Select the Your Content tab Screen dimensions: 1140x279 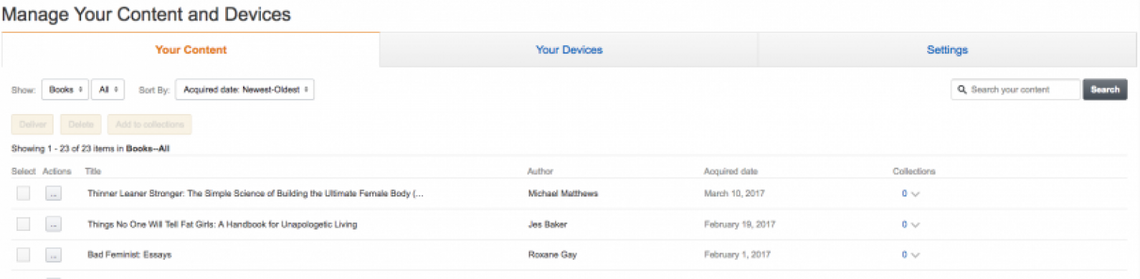tap(191, 49)
